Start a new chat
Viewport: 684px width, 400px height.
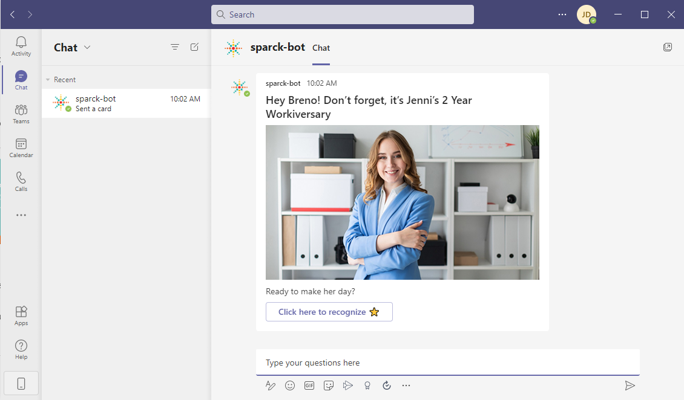tap(194, 47)
